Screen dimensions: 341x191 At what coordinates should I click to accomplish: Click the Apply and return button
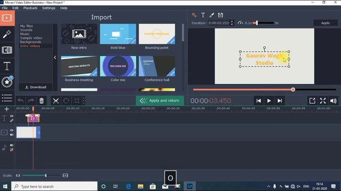(160, 100)
